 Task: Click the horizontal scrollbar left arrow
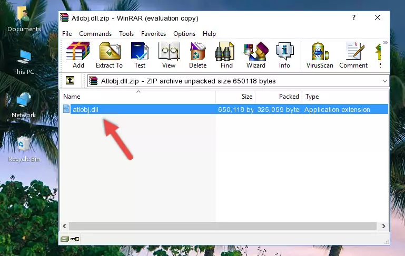pyautogui.click(x=65, y=226)
